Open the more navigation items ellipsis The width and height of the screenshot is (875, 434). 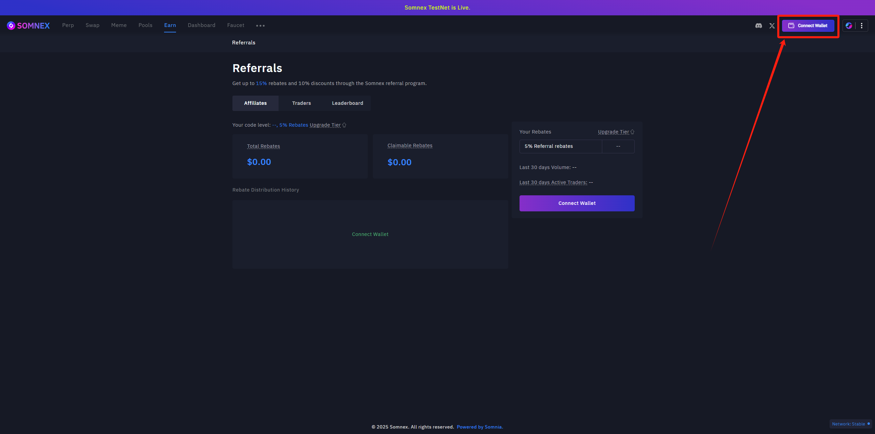point(260,26)
